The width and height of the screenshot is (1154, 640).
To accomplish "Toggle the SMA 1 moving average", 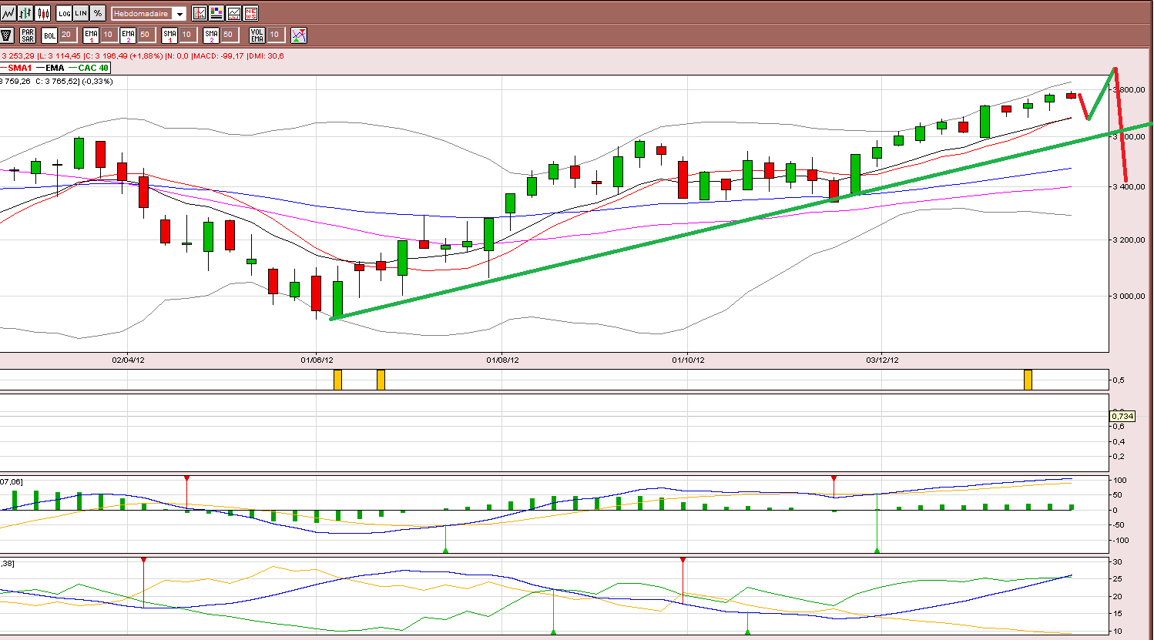I will 169,35.
